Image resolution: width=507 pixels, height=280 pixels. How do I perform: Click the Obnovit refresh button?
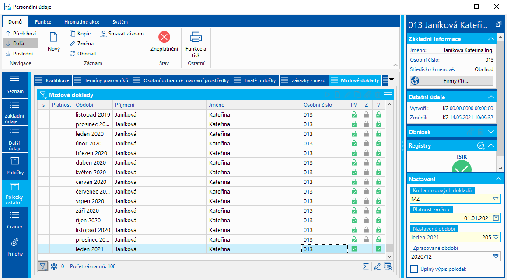click(x=83, y=54)
